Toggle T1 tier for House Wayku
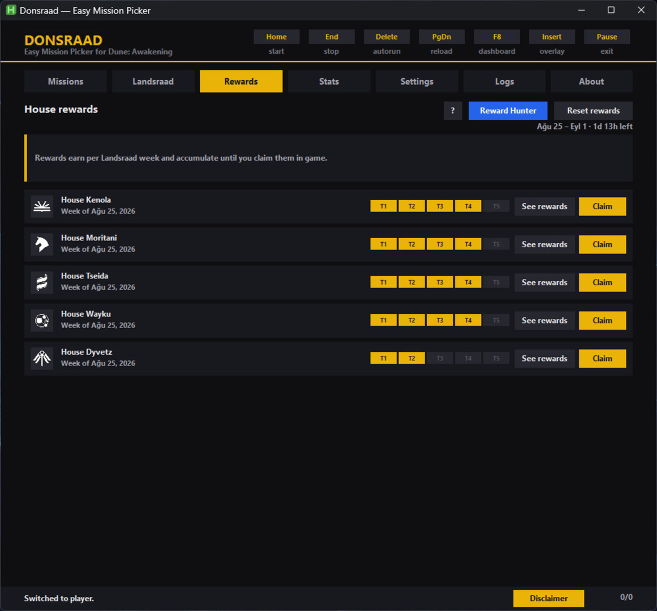 [x=383, y=320]
